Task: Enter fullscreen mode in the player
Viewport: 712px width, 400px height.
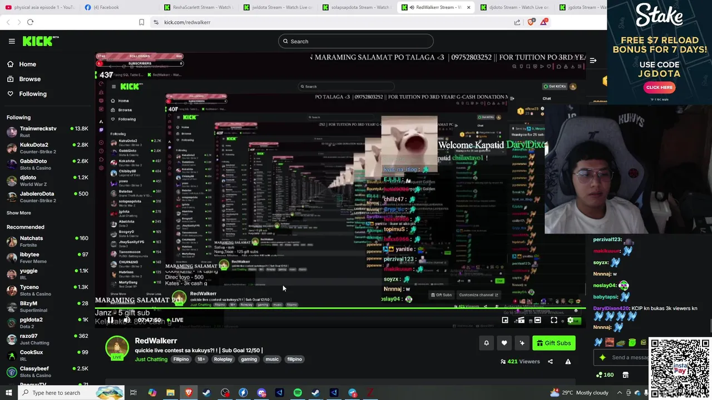Action: [554, 320]
